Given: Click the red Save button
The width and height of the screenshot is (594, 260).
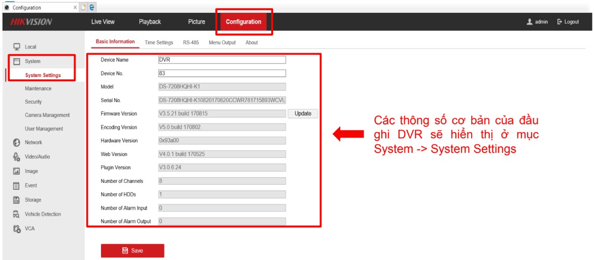Looking at the screenshot, I should (x=133, y=251).
